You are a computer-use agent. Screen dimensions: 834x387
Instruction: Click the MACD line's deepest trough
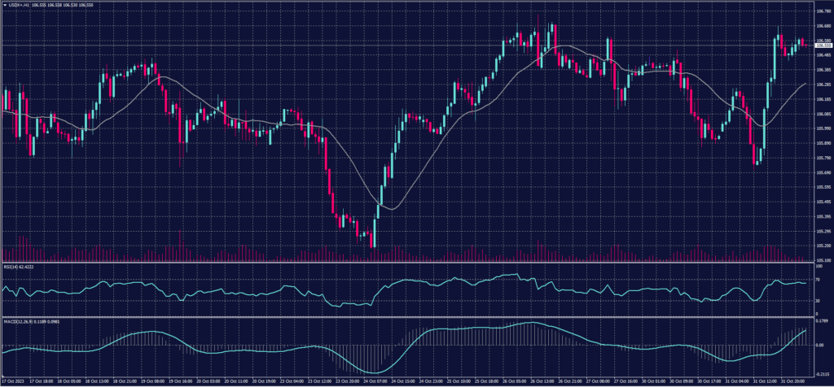pos(374,372)
